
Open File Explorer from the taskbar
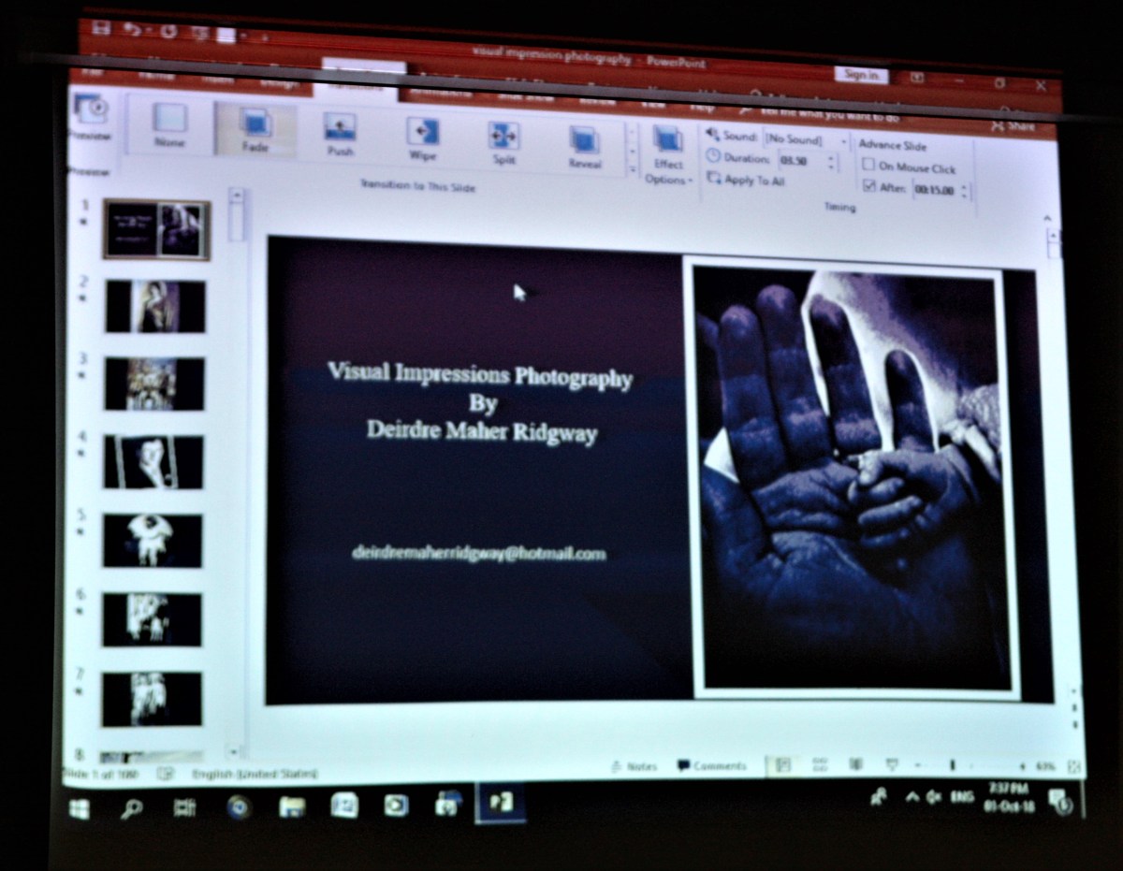point(292,806)
